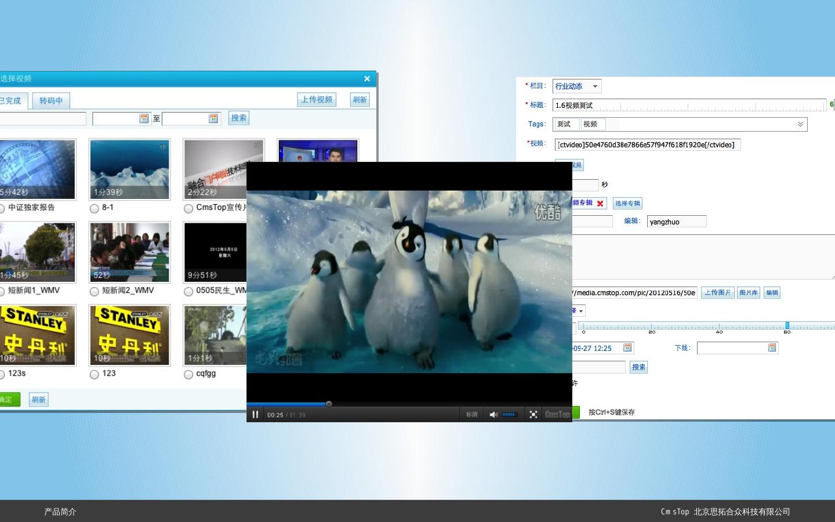
Task: Remove the album with red X icon
Action: (x=600, y=204)
